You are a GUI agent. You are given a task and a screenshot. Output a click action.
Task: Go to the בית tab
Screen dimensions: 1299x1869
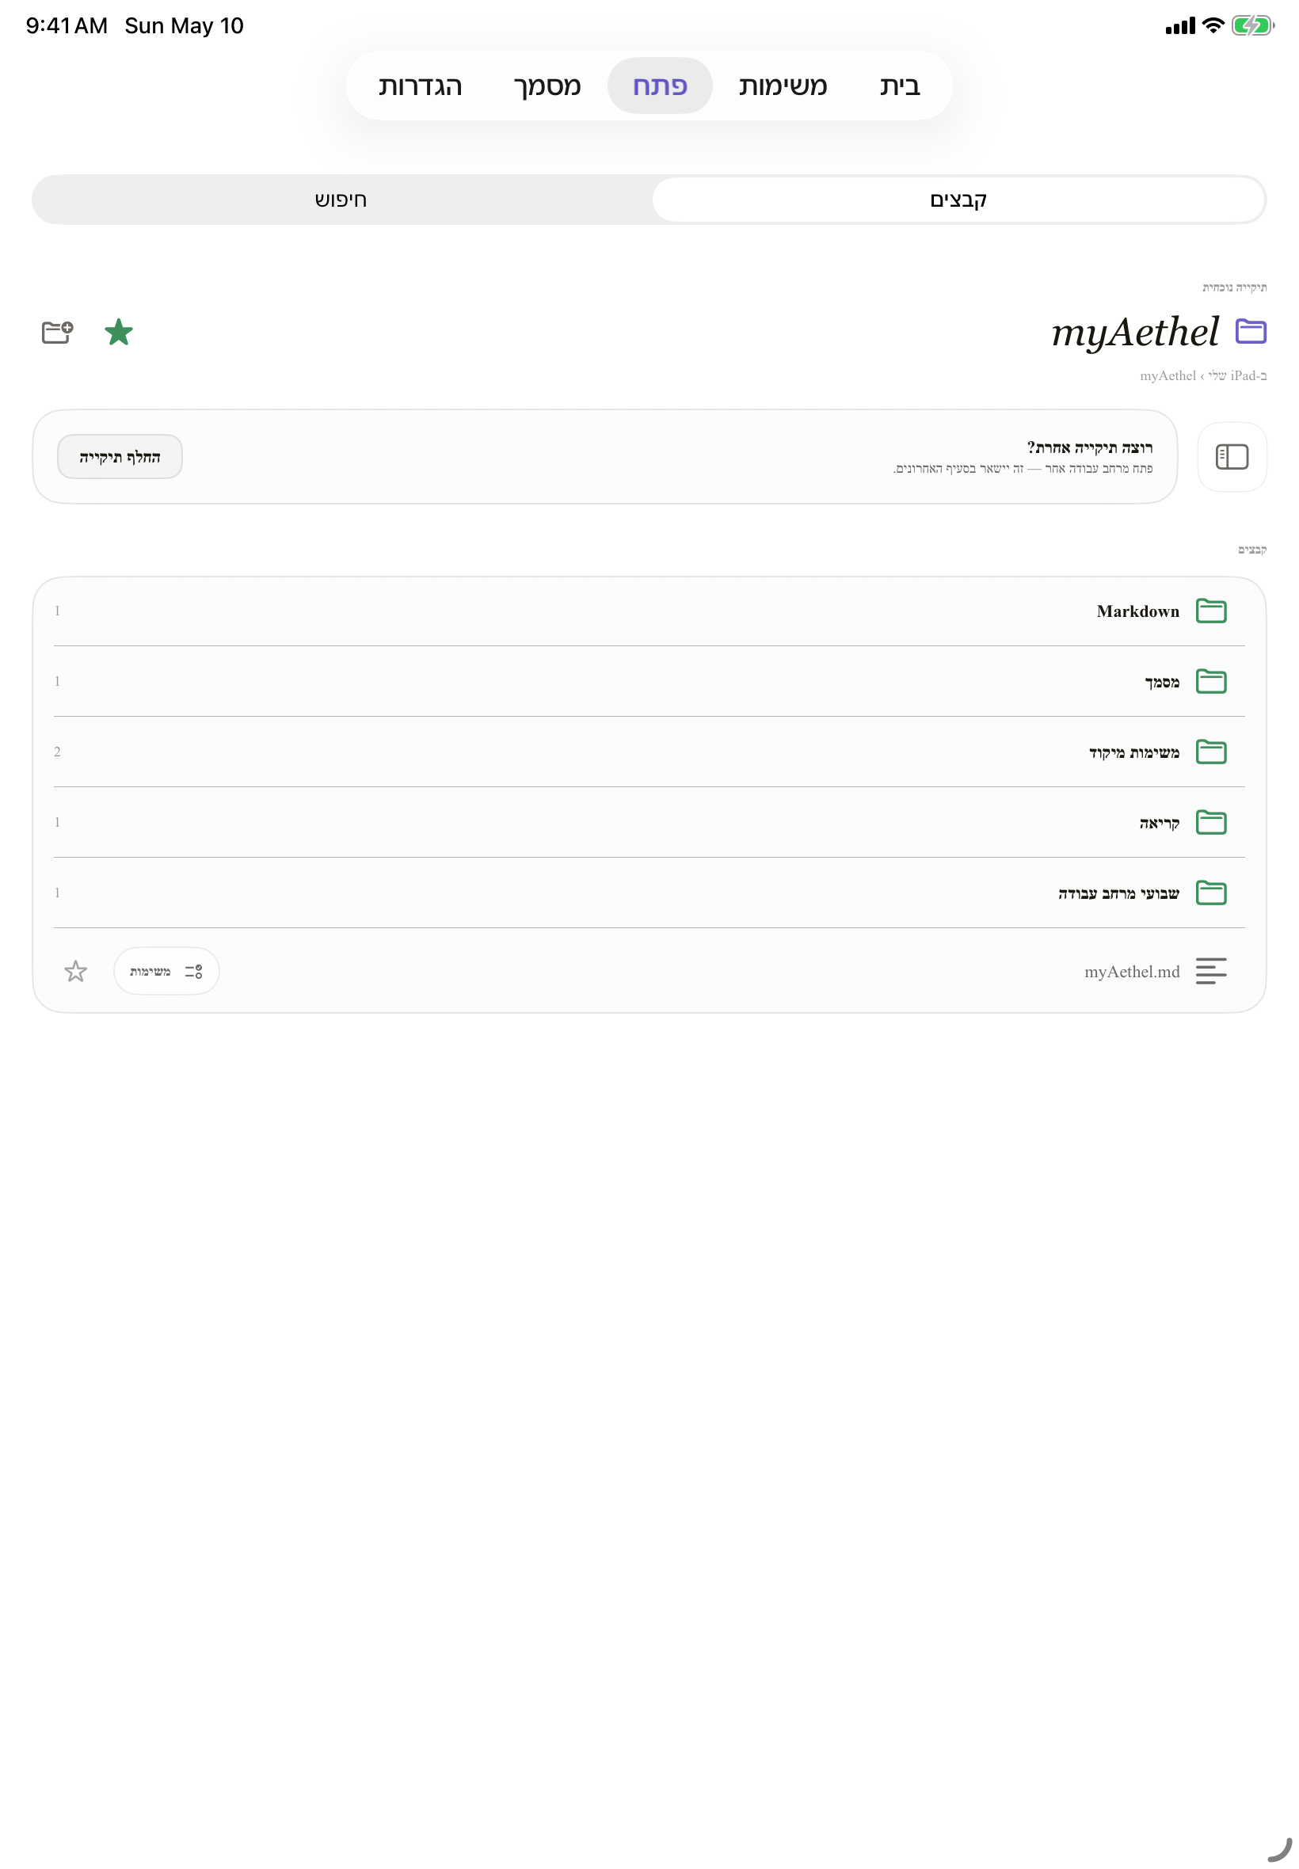(x=899, y=86)
